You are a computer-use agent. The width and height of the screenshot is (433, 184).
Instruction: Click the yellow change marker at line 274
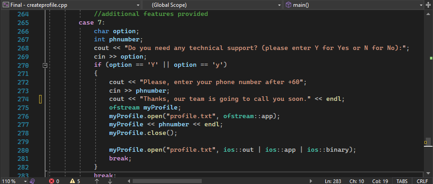click(x=40, y=99)
